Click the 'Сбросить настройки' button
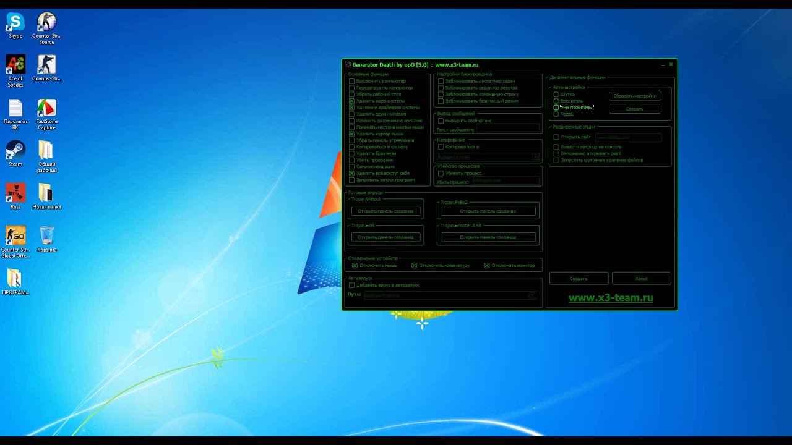Image resolution: width=792 pixels, height=445 pixels. [635, 96]
